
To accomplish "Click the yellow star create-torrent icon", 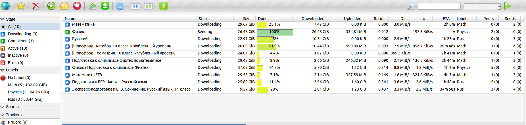I will click(21, 6).
